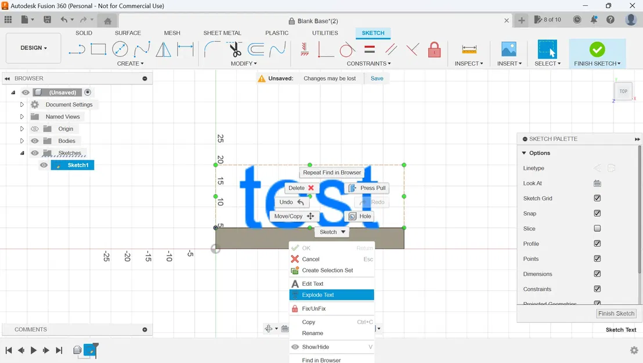
Task: Switch to the SOLID tab
Action: pyautogui.click(x=84, y=33)
